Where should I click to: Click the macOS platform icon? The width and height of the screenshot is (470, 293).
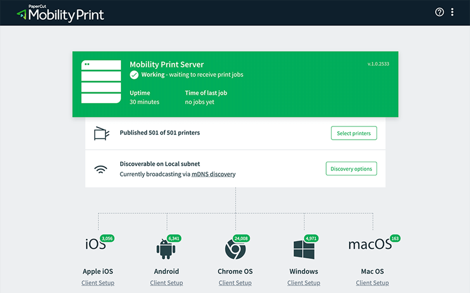(x=370, y=244)
